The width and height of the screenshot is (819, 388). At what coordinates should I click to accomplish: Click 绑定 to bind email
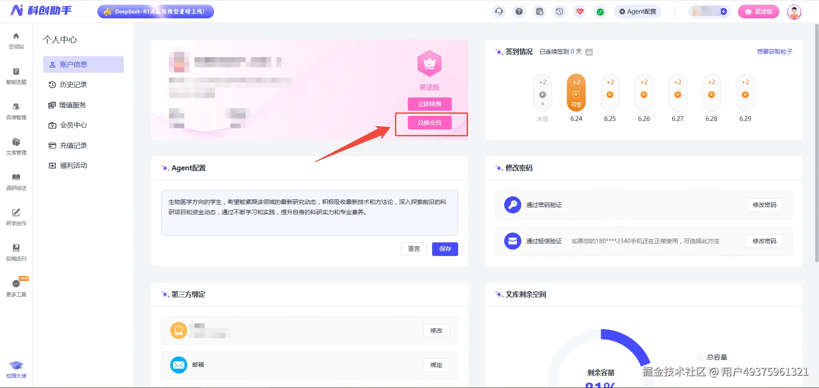tap(436, 365)
